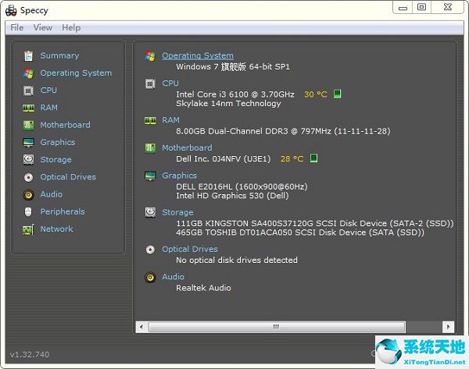This screenshot has width=469, height=369.
Task: Click the Audio speaker icon in sidebar
Action: click(x=28, y=195)
